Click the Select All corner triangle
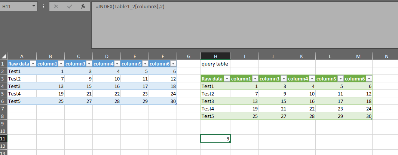 (x=4, y=56)
